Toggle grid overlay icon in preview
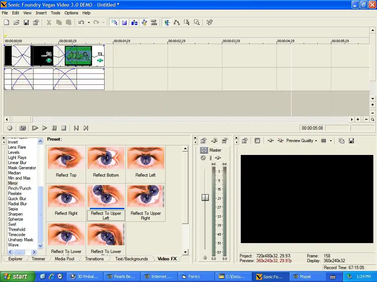The image size is (377, 282). pos(324,141)
